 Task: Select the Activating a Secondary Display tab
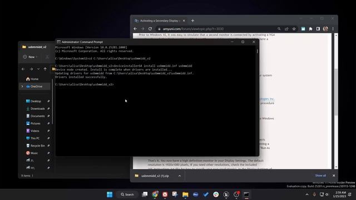coord(160,21)
